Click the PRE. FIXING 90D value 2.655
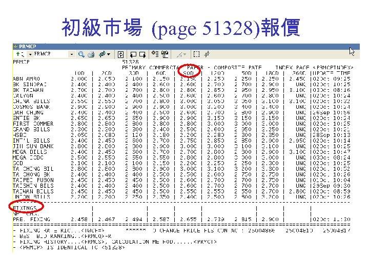 [x=188, y=220]
